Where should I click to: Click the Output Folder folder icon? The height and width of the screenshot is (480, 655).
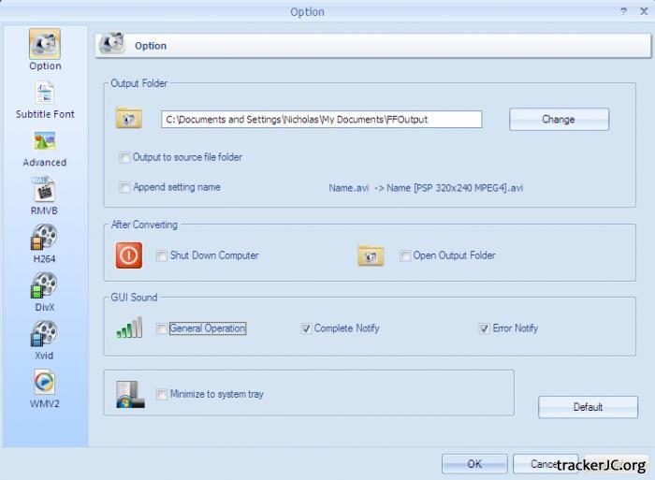pos(129,119)
